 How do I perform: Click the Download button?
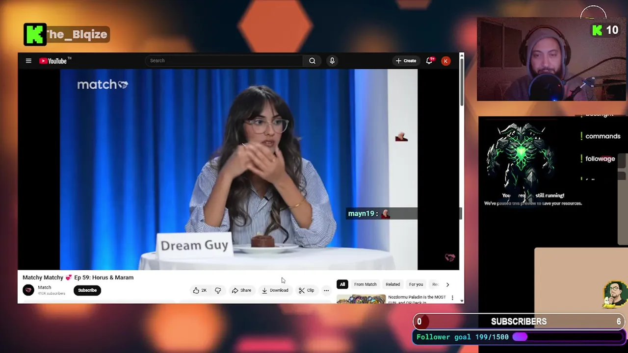(x=275, y=290)
